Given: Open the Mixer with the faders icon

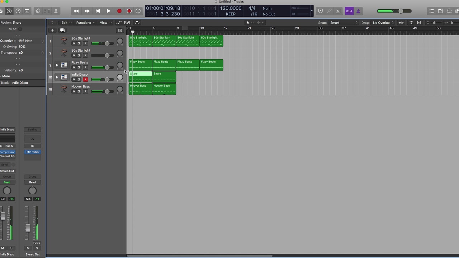Looking at the screenshot, I should click(47, 11).
